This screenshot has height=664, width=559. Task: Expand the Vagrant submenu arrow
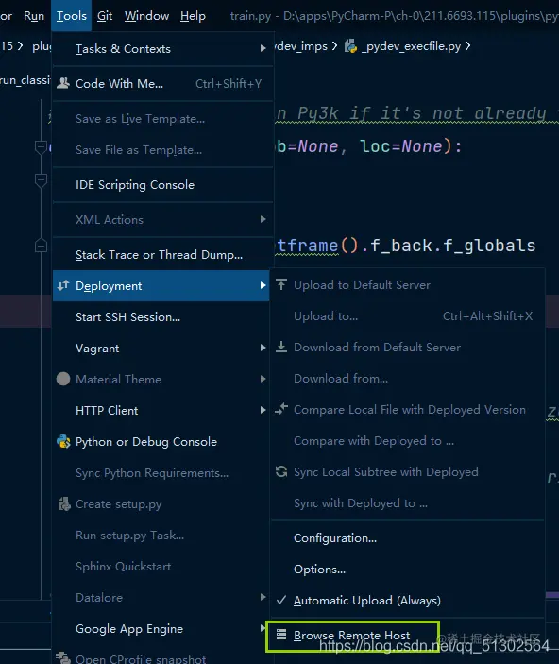pos(263,348)
